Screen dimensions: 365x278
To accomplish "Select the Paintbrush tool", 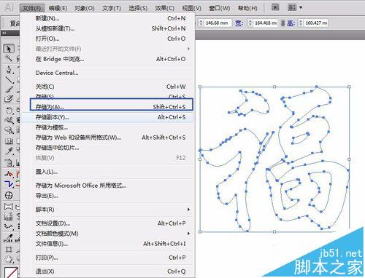I will [x=9, y=89].
